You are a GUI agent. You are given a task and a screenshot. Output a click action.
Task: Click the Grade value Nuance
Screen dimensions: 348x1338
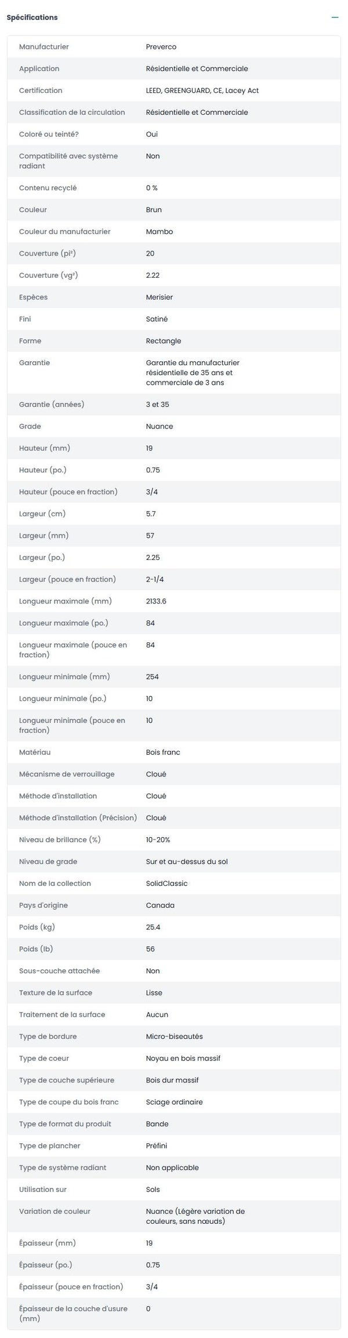[x=159, y=426]
